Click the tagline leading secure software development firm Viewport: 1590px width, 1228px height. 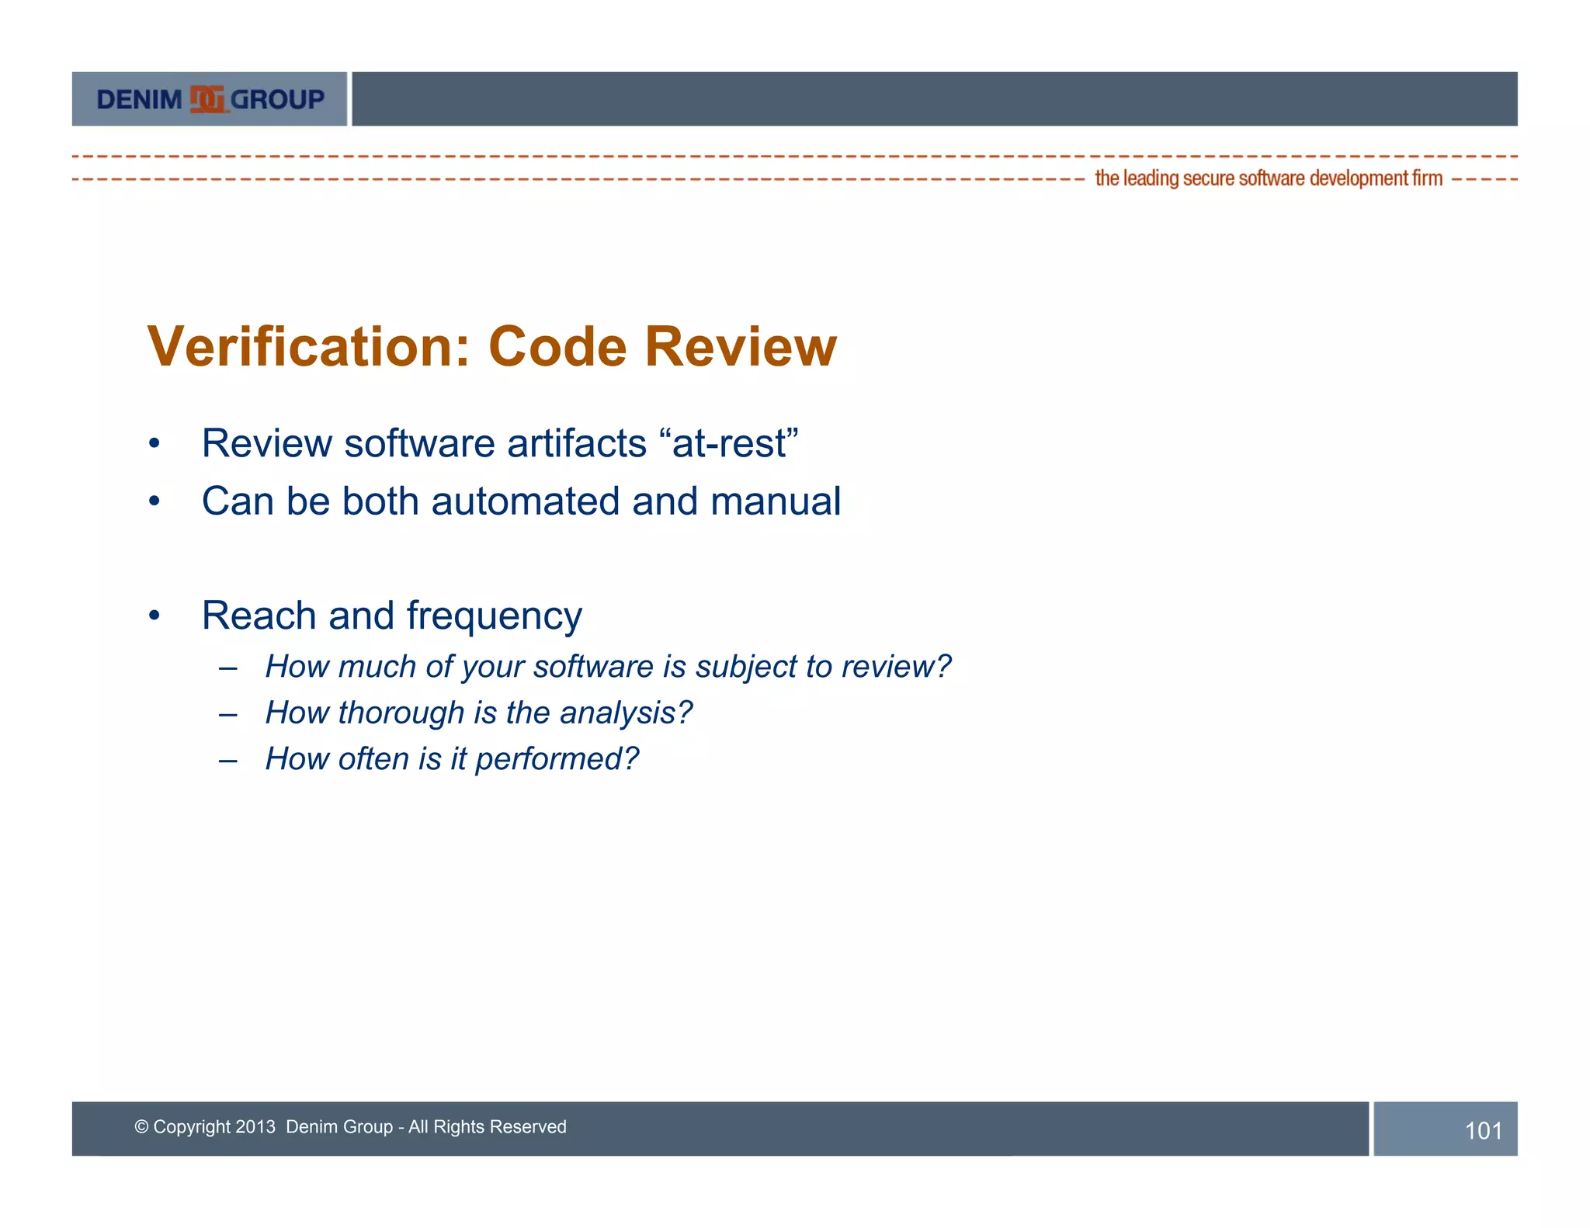(x=1268, y=179)
